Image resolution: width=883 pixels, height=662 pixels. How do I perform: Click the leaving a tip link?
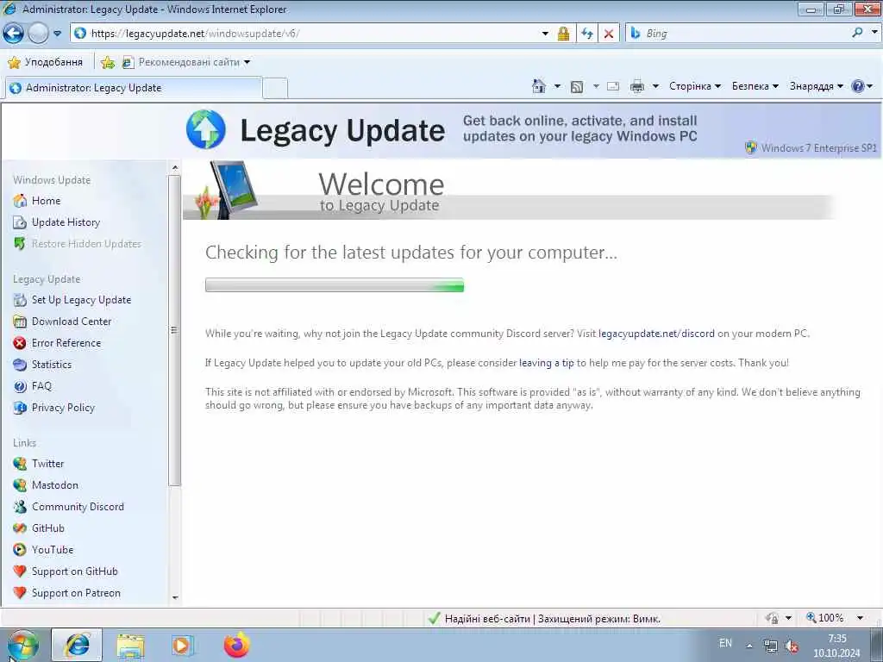546,363
